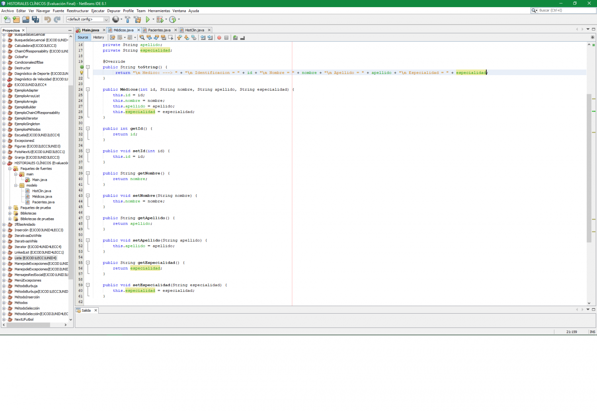Open the Reestructurar menu
Image resolution: width=597 pixels, height=411 pixels.
tap(78, 11)
